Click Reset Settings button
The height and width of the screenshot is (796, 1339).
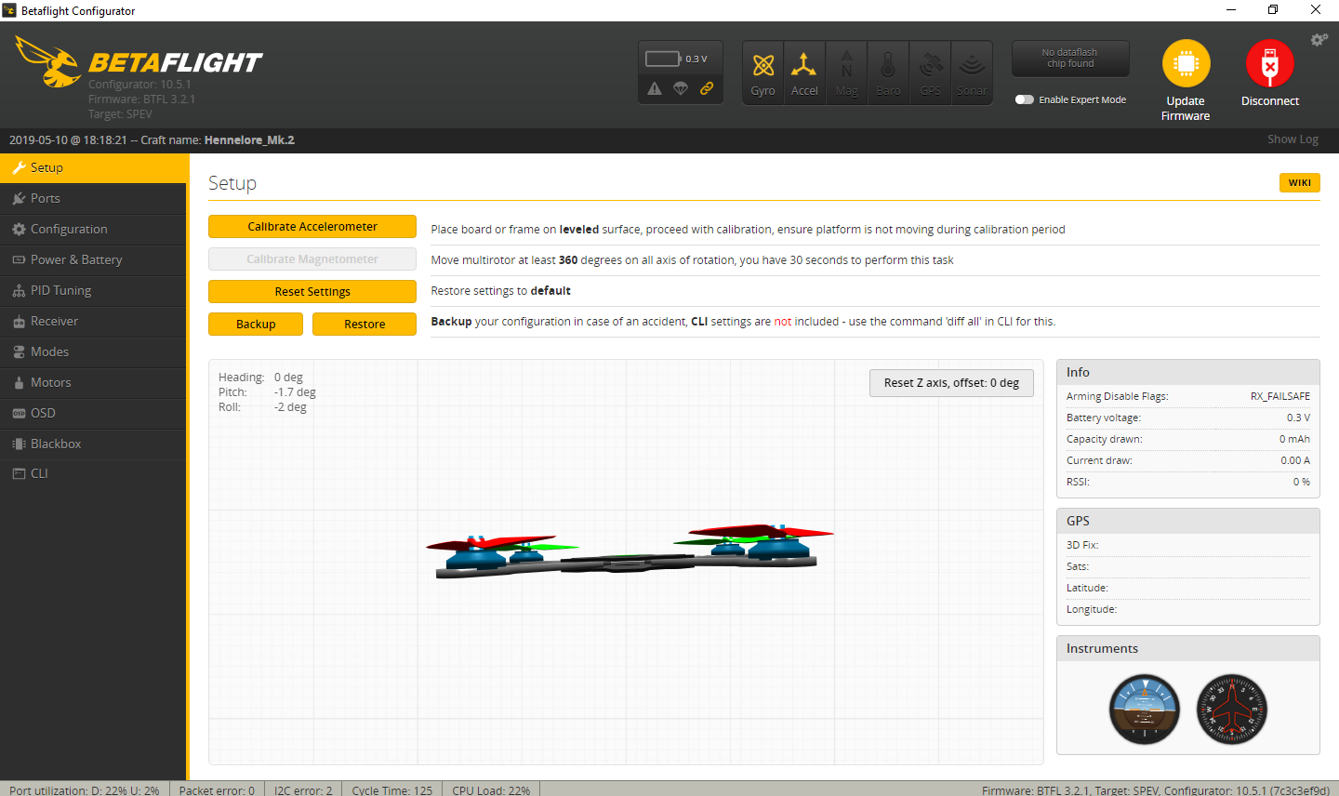click(312, 291)
